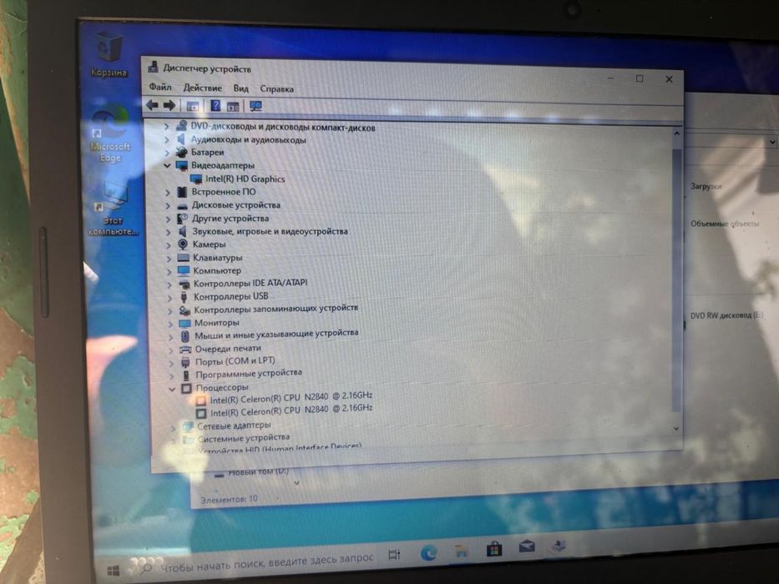
Task: Click the Камеры camera icon
Action: (183, 244)
